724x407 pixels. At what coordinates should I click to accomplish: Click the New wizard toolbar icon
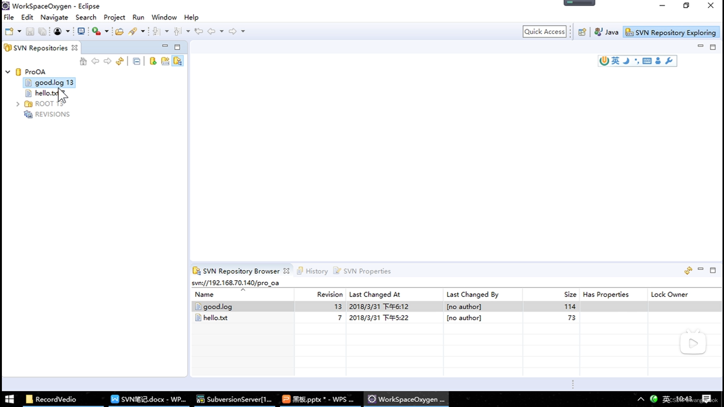click(9, 31)
